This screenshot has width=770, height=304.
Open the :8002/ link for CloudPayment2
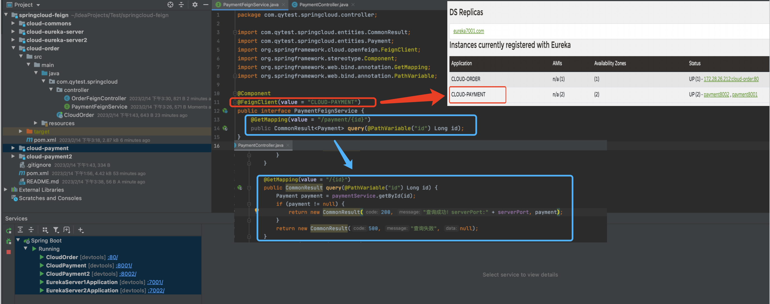[128, 274]
